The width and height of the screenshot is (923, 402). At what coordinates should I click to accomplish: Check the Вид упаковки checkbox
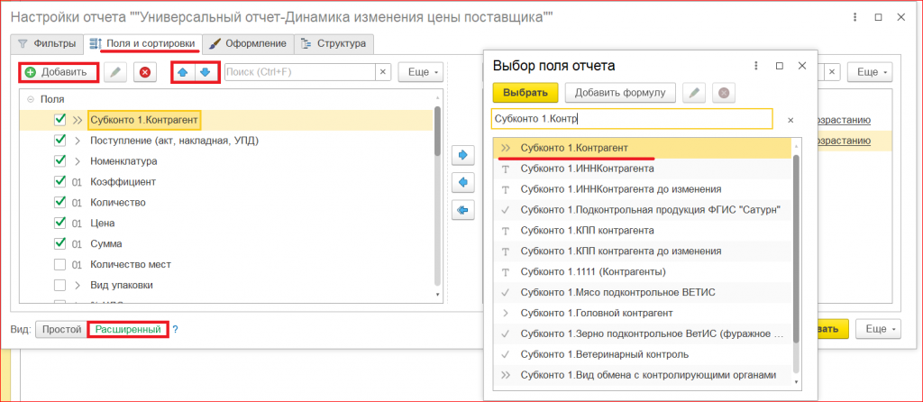(59, 285)
